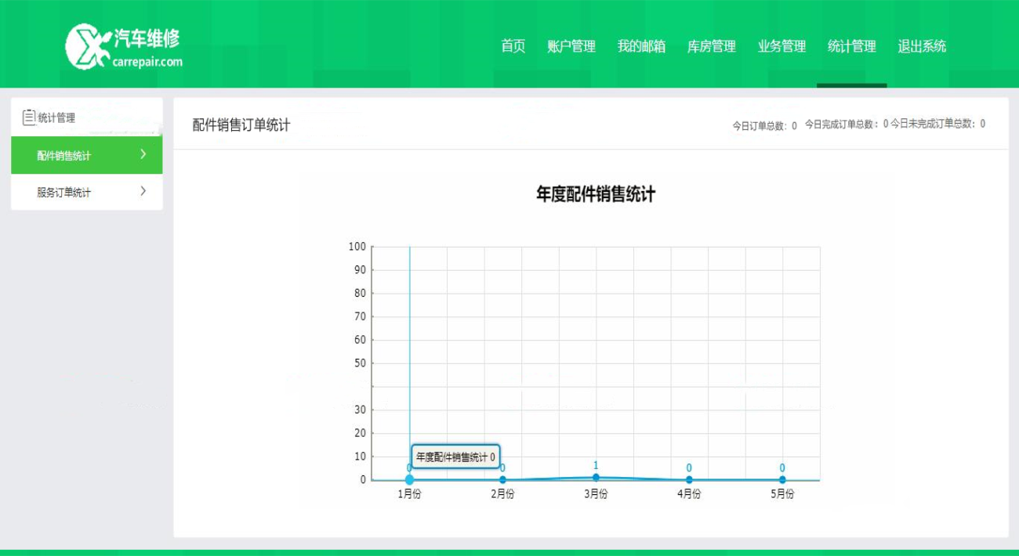The width and height of the screenshot is (1019, 556).
Task: Click the 年度配件销售统计 0 tooltip
Action: click(x=455, y=457)
